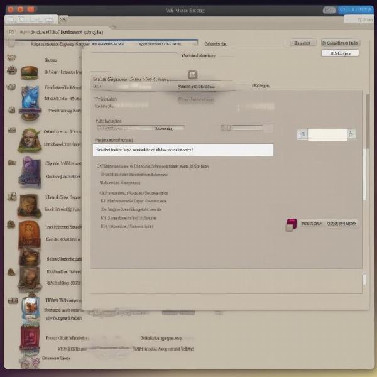Click the small icon beside the purple wizard row

(11, 163)
